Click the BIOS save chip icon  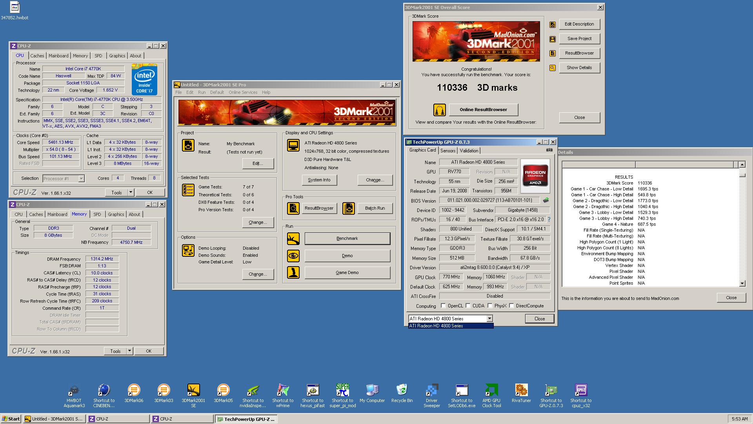coord(546,200)
